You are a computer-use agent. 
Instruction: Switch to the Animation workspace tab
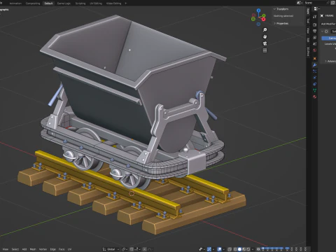tap(15, 3)
